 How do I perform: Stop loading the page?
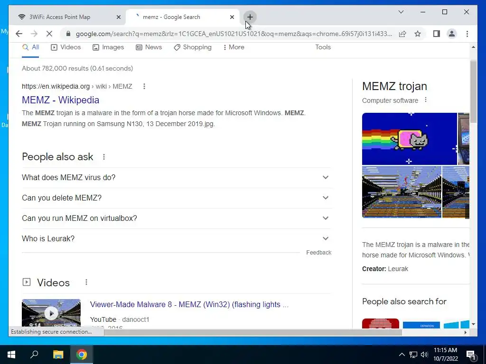49,34
